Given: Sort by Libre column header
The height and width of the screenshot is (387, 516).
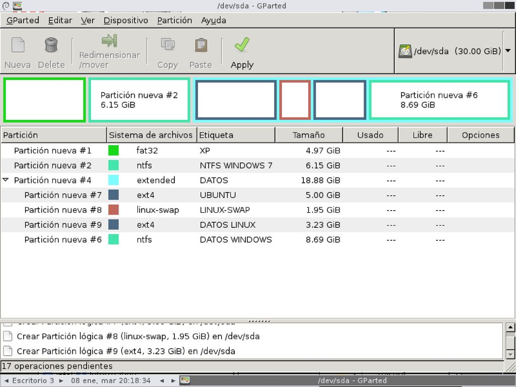Looking at the screenshot, I should pos(423,135).
